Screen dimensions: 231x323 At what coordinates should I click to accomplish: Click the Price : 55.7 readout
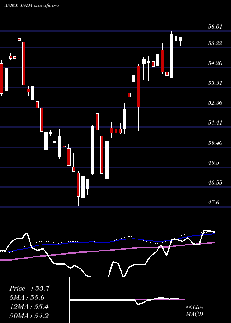30,288
